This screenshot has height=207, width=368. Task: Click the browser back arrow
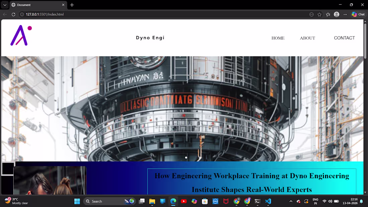click(x=4, y=14)
